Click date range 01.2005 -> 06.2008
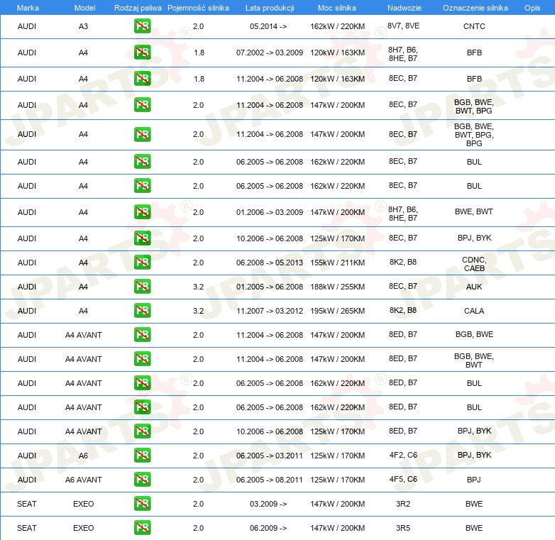 (270, 287)
